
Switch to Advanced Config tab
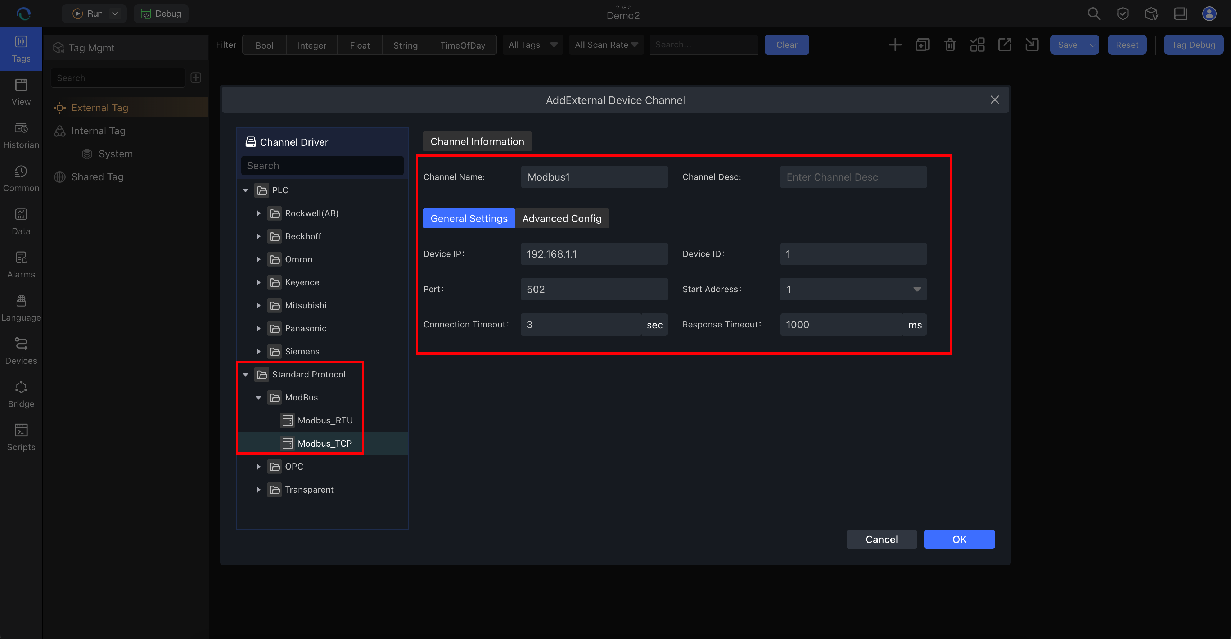tap(562, 218)
